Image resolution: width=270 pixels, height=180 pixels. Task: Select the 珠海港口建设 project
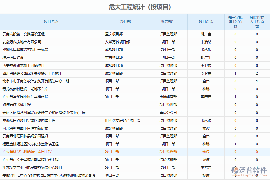[x=13, y=58]
